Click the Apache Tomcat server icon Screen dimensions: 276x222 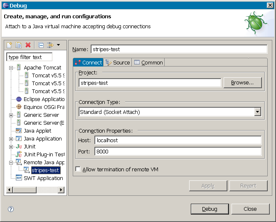19,67
